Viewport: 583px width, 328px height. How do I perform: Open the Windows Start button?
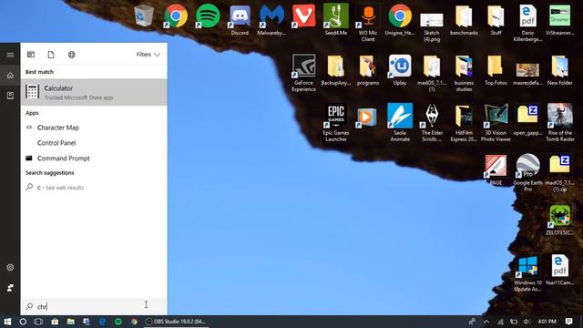7,322
